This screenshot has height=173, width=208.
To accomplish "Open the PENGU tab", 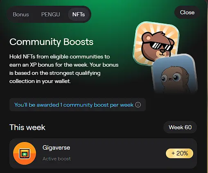I will pos(50,14).
